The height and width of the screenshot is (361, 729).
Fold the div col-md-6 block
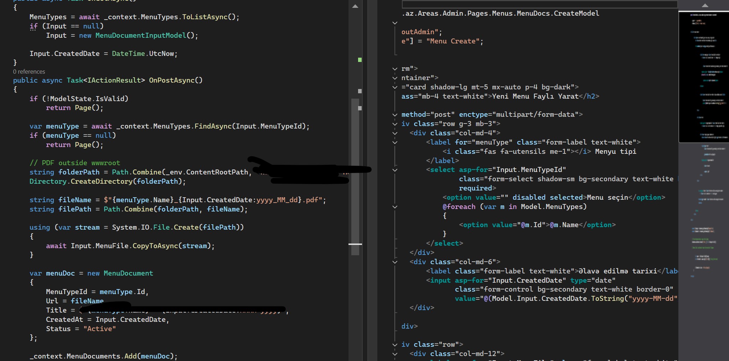pos(395,262)
